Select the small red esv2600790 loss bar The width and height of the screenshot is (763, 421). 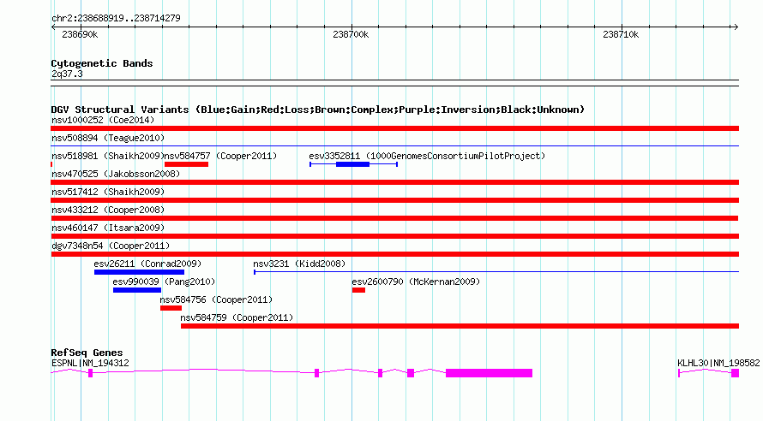click(x=358, y=290)
